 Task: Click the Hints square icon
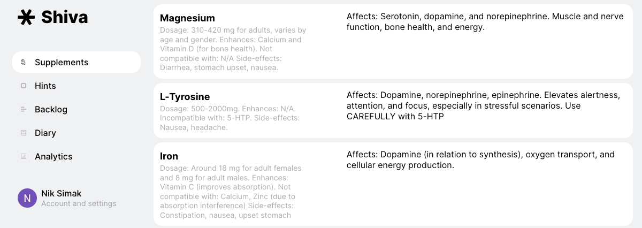click(x=24, y=86)
